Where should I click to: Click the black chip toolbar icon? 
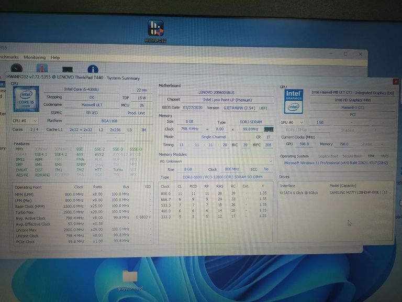68,69
